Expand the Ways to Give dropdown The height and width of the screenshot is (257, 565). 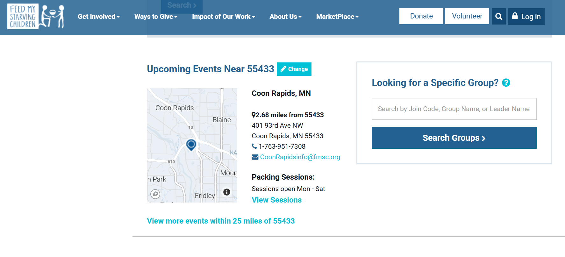(x=156, y=17)
